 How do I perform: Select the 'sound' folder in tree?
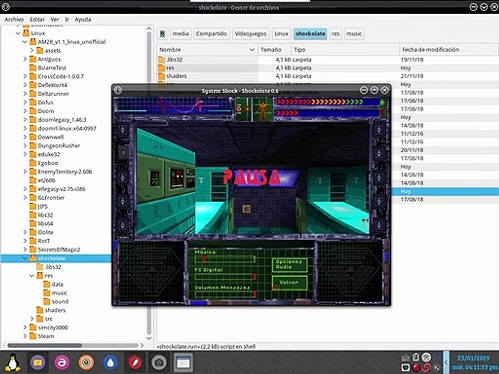[56, 301]
